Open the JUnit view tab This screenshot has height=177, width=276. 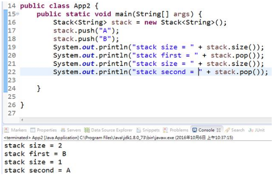[x=256, y=130]
